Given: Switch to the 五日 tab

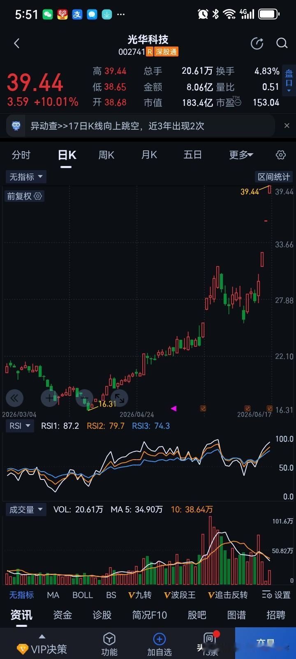Looking at the screenshot, I should (x=192, y=155).
